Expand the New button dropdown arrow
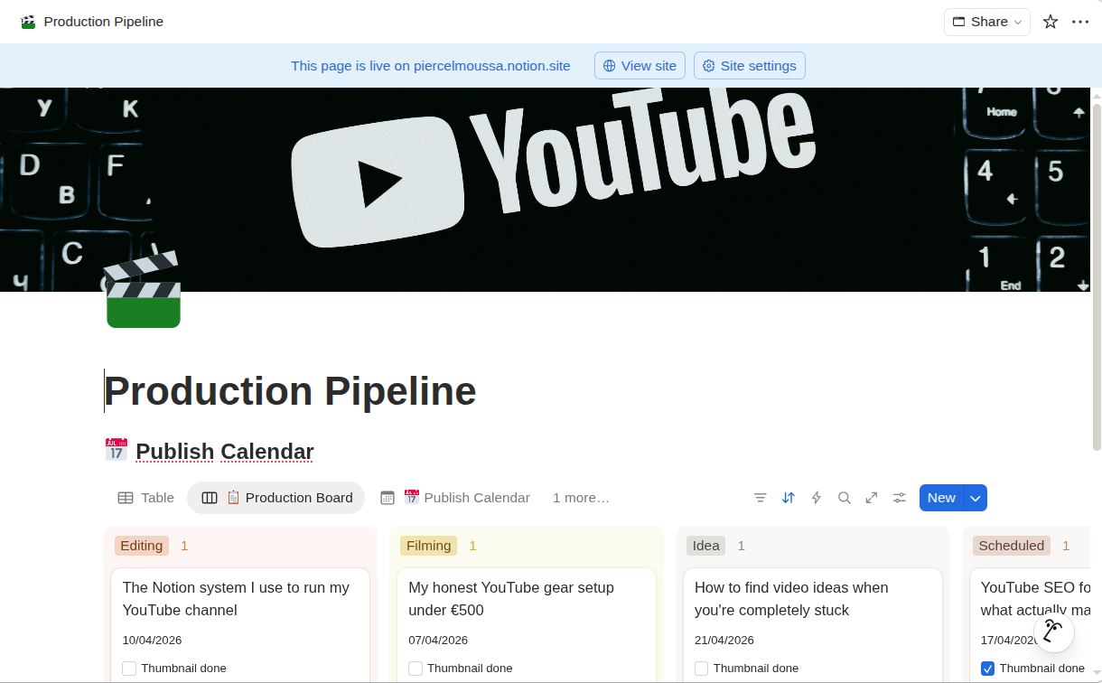 (x=976, y=498)
